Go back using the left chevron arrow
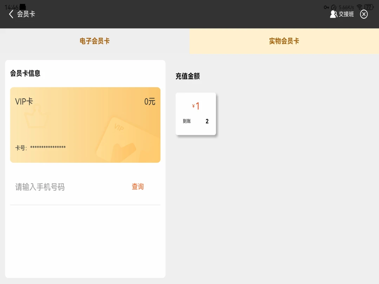The width and height of the screenshot is (379, 284). (11, 14)
